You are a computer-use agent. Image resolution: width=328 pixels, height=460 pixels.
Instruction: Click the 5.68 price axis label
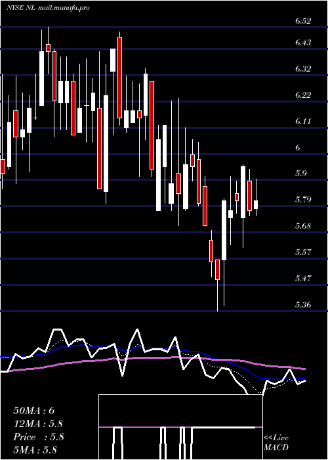point(303,226)
